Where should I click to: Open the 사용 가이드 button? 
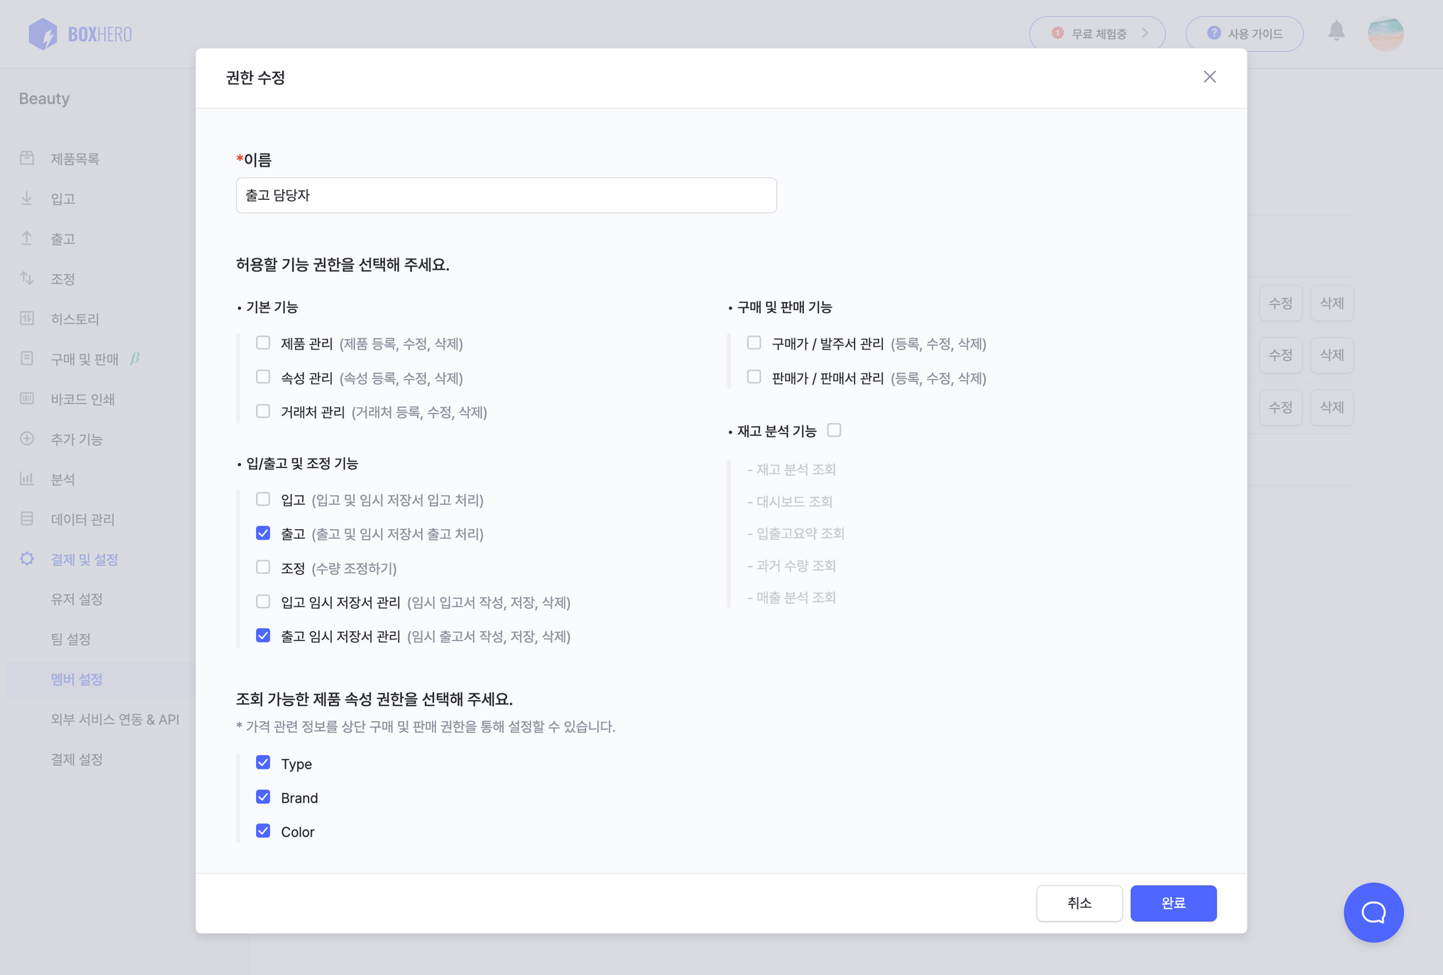1245,34
